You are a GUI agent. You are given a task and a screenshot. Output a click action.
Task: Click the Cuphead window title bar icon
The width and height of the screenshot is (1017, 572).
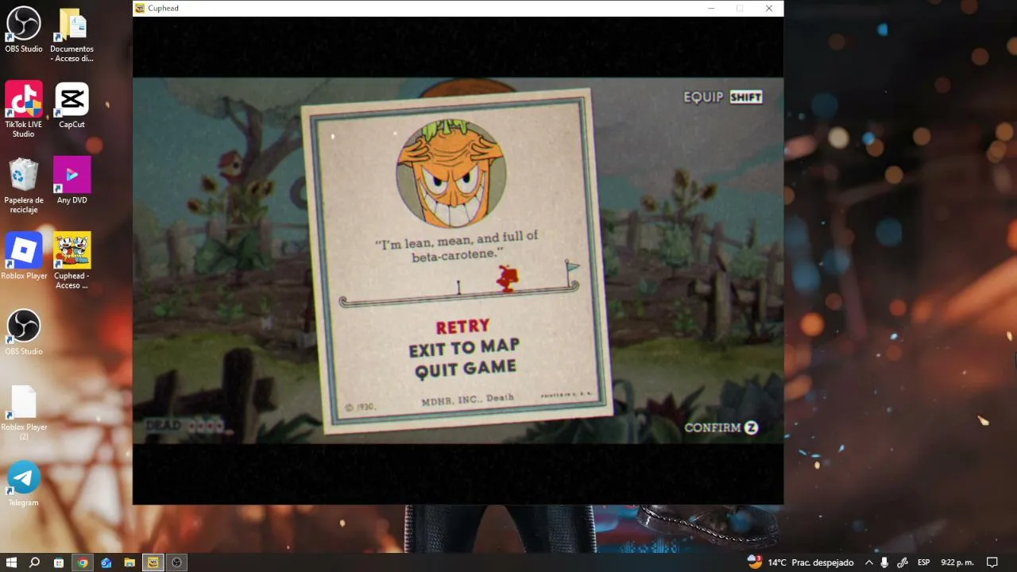pyautogui.click(x=140, y=8)
